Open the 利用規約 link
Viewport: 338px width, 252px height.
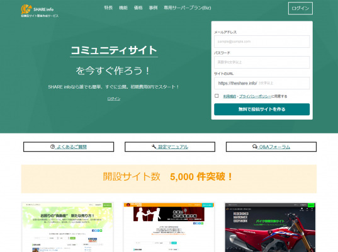230,96
